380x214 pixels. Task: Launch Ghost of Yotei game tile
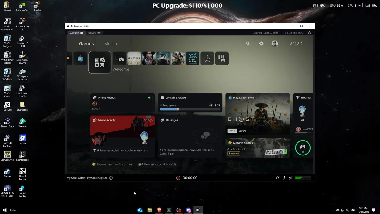point(134,59)
